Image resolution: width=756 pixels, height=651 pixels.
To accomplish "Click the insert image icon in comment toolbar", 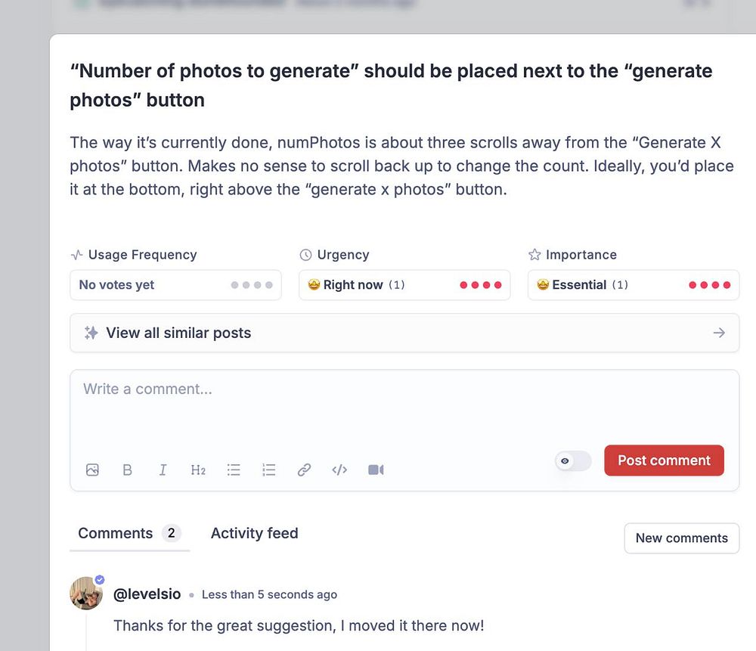I will pos(92,470).
